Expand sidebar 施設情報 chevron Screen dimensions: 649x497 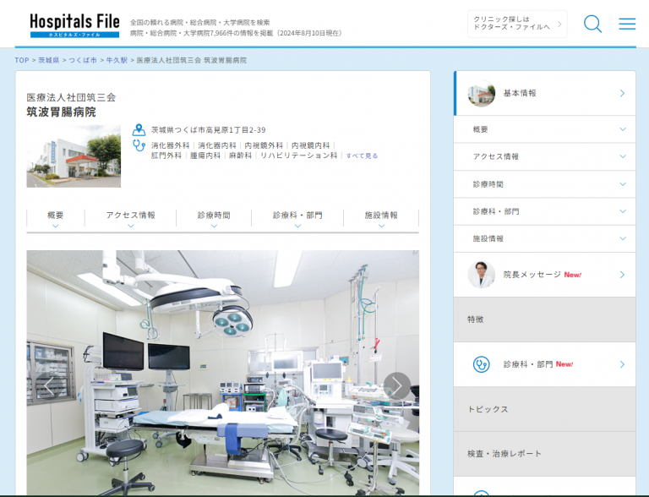(623, 238)
